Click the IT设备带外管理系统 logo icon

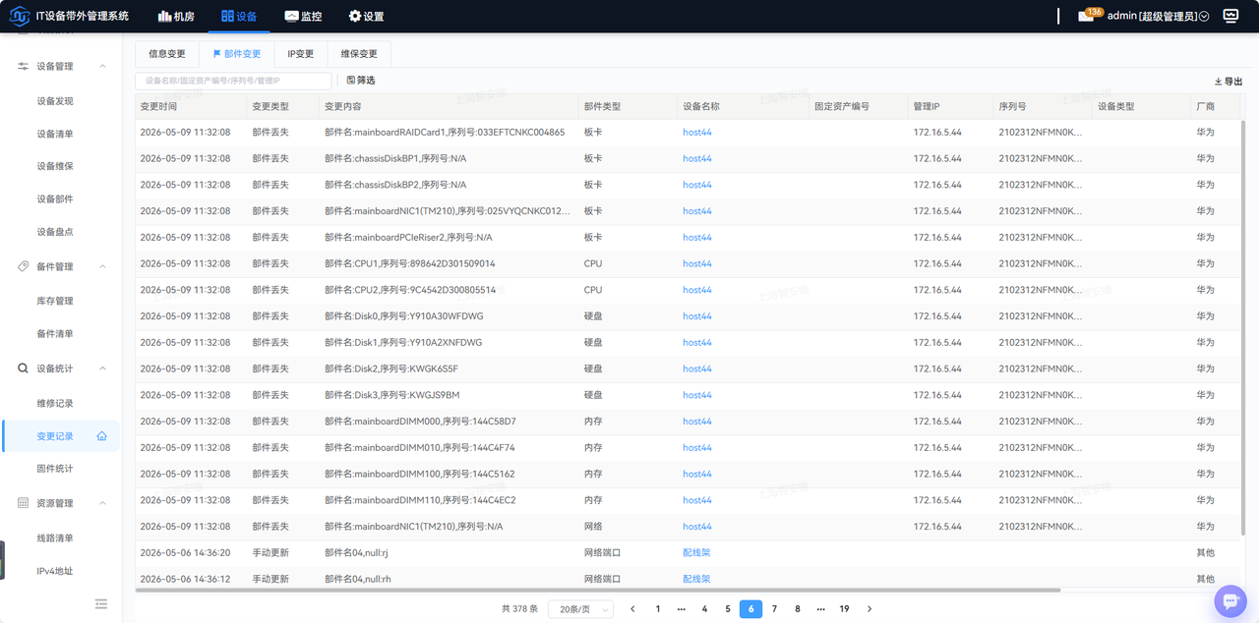coord(20,16)
